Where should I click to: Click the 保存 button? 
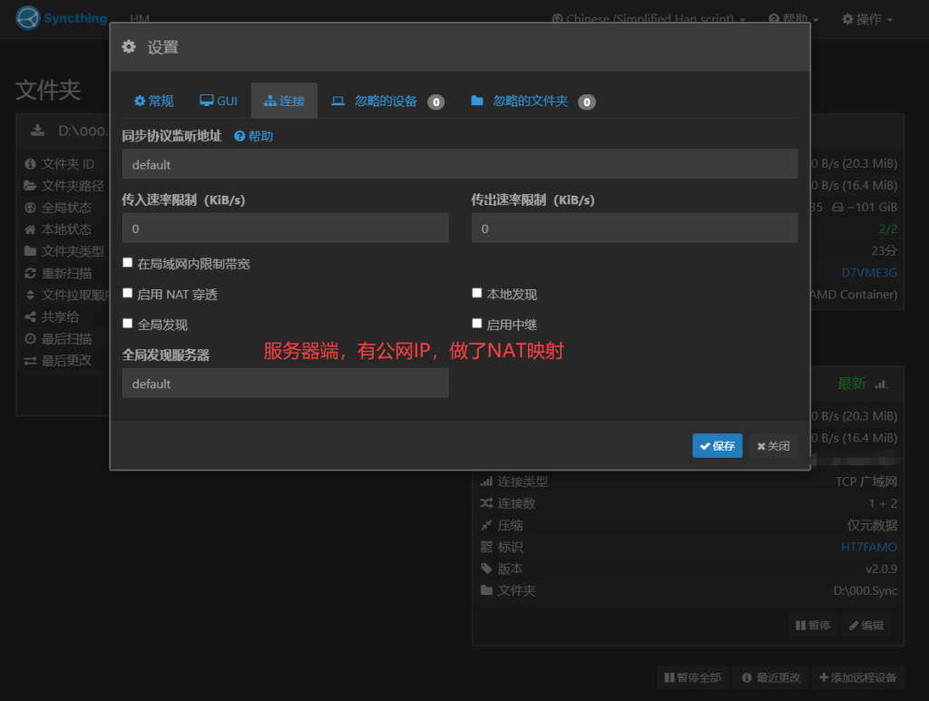click(x=717, y=446)
